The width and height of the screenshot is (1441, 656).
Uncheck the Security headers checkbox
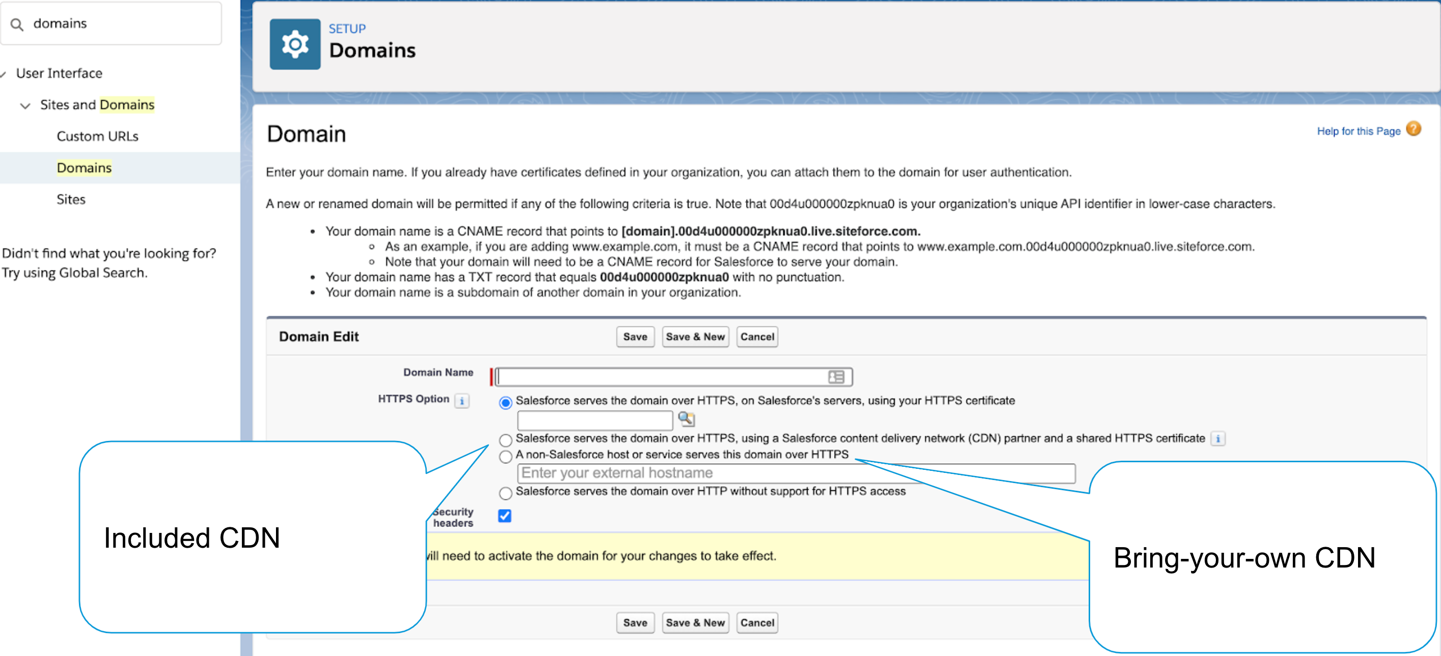[504, 516]
